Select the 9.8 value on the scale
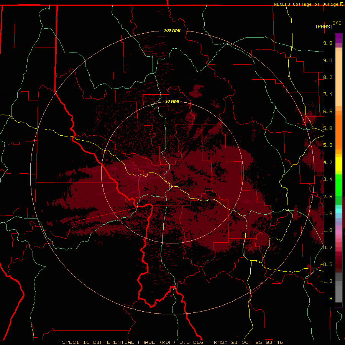345x345 pixels. click(328, 43)
